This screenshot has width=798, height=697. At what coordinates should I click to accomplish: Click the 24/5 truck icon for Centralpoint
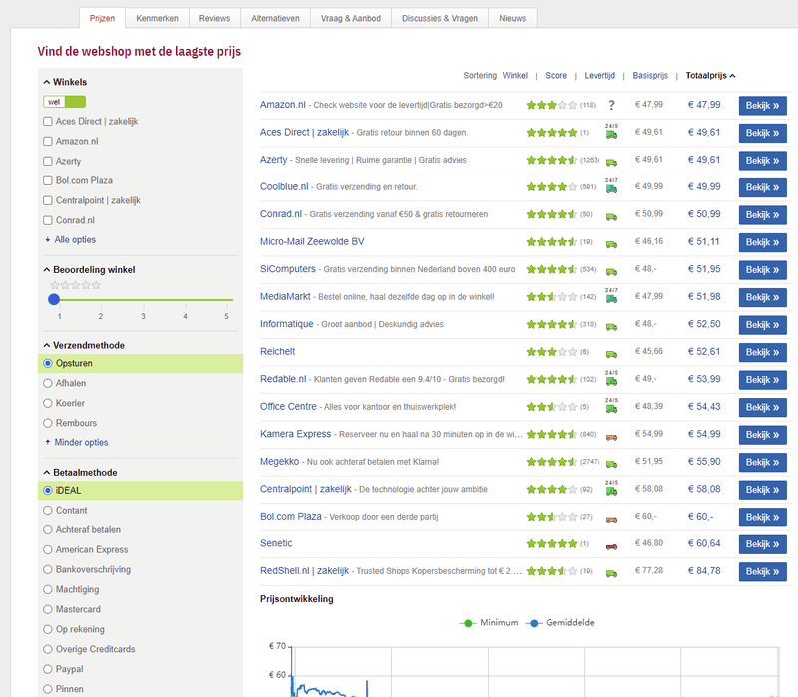(x=611, y=489)
